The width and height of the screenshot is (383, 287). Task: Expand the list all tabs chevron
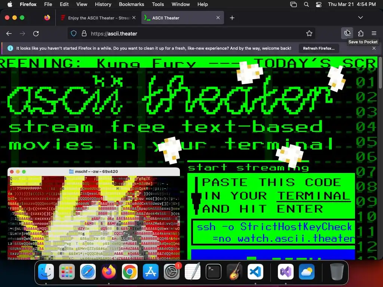tap(360, 18)
